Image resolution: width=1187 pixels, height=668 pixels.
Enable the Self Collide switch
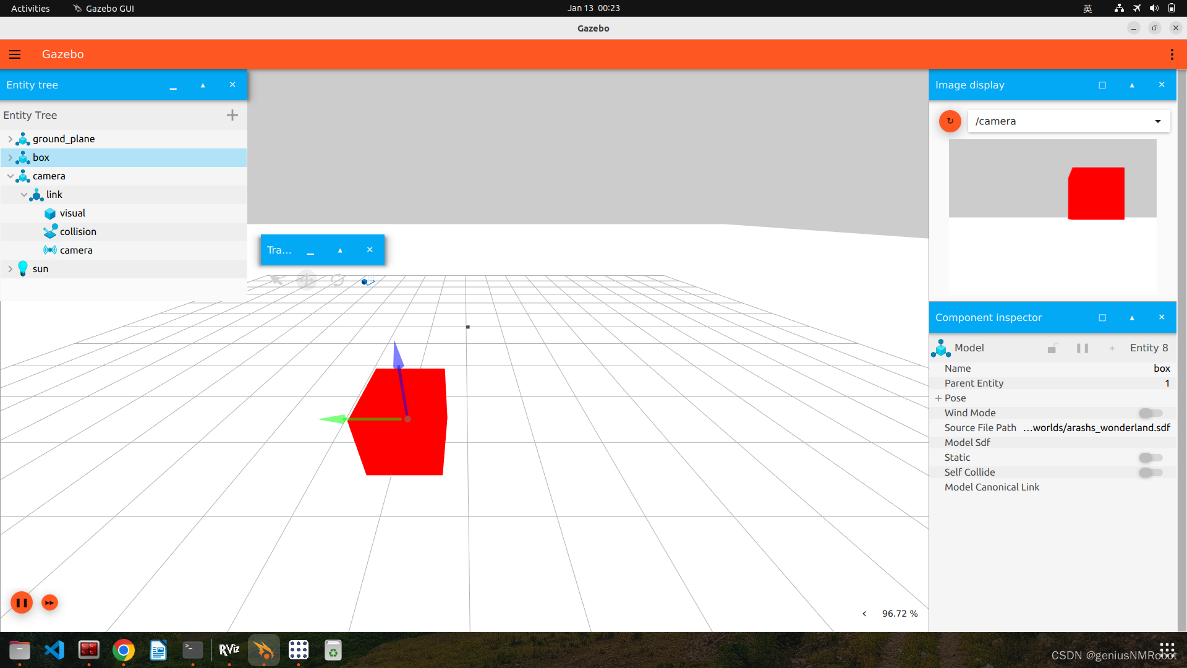point(1150,473)
